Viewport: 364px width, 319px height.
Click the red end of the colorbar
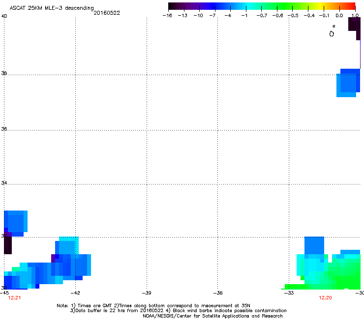(351, 6)
